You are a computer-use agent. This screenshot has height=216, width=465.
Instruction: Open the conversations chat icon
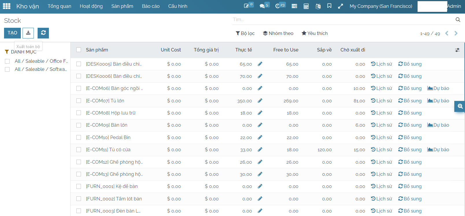(x=262, y=6)
